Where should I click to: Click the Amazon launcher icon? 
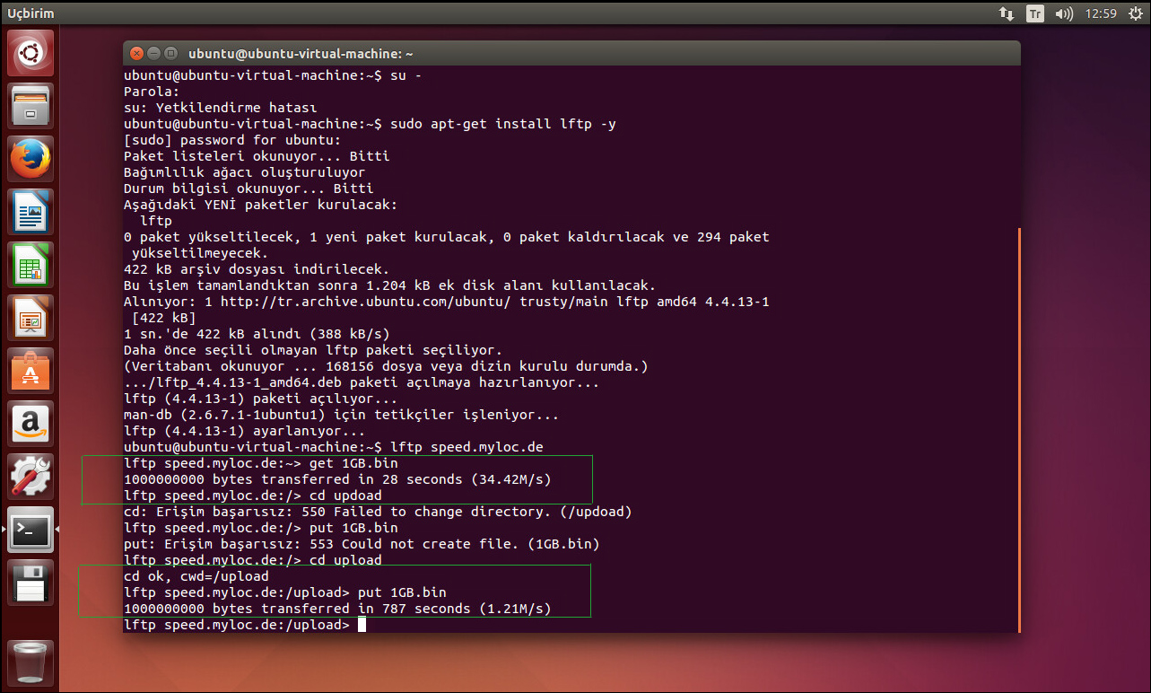point(31,424)
